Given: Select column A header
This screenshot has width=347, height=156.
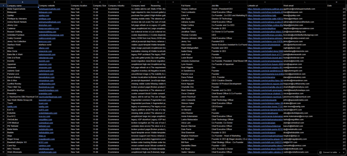Looking at the screenshot, I should point(22,2).
